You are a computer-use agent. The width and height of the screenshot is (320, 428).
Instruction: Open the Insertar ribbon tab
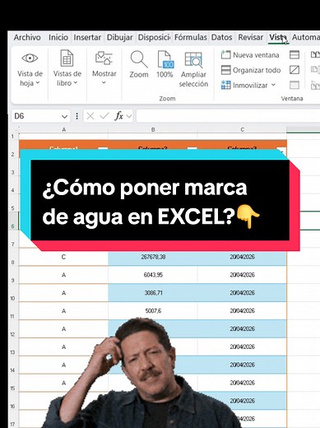[87, 37]
